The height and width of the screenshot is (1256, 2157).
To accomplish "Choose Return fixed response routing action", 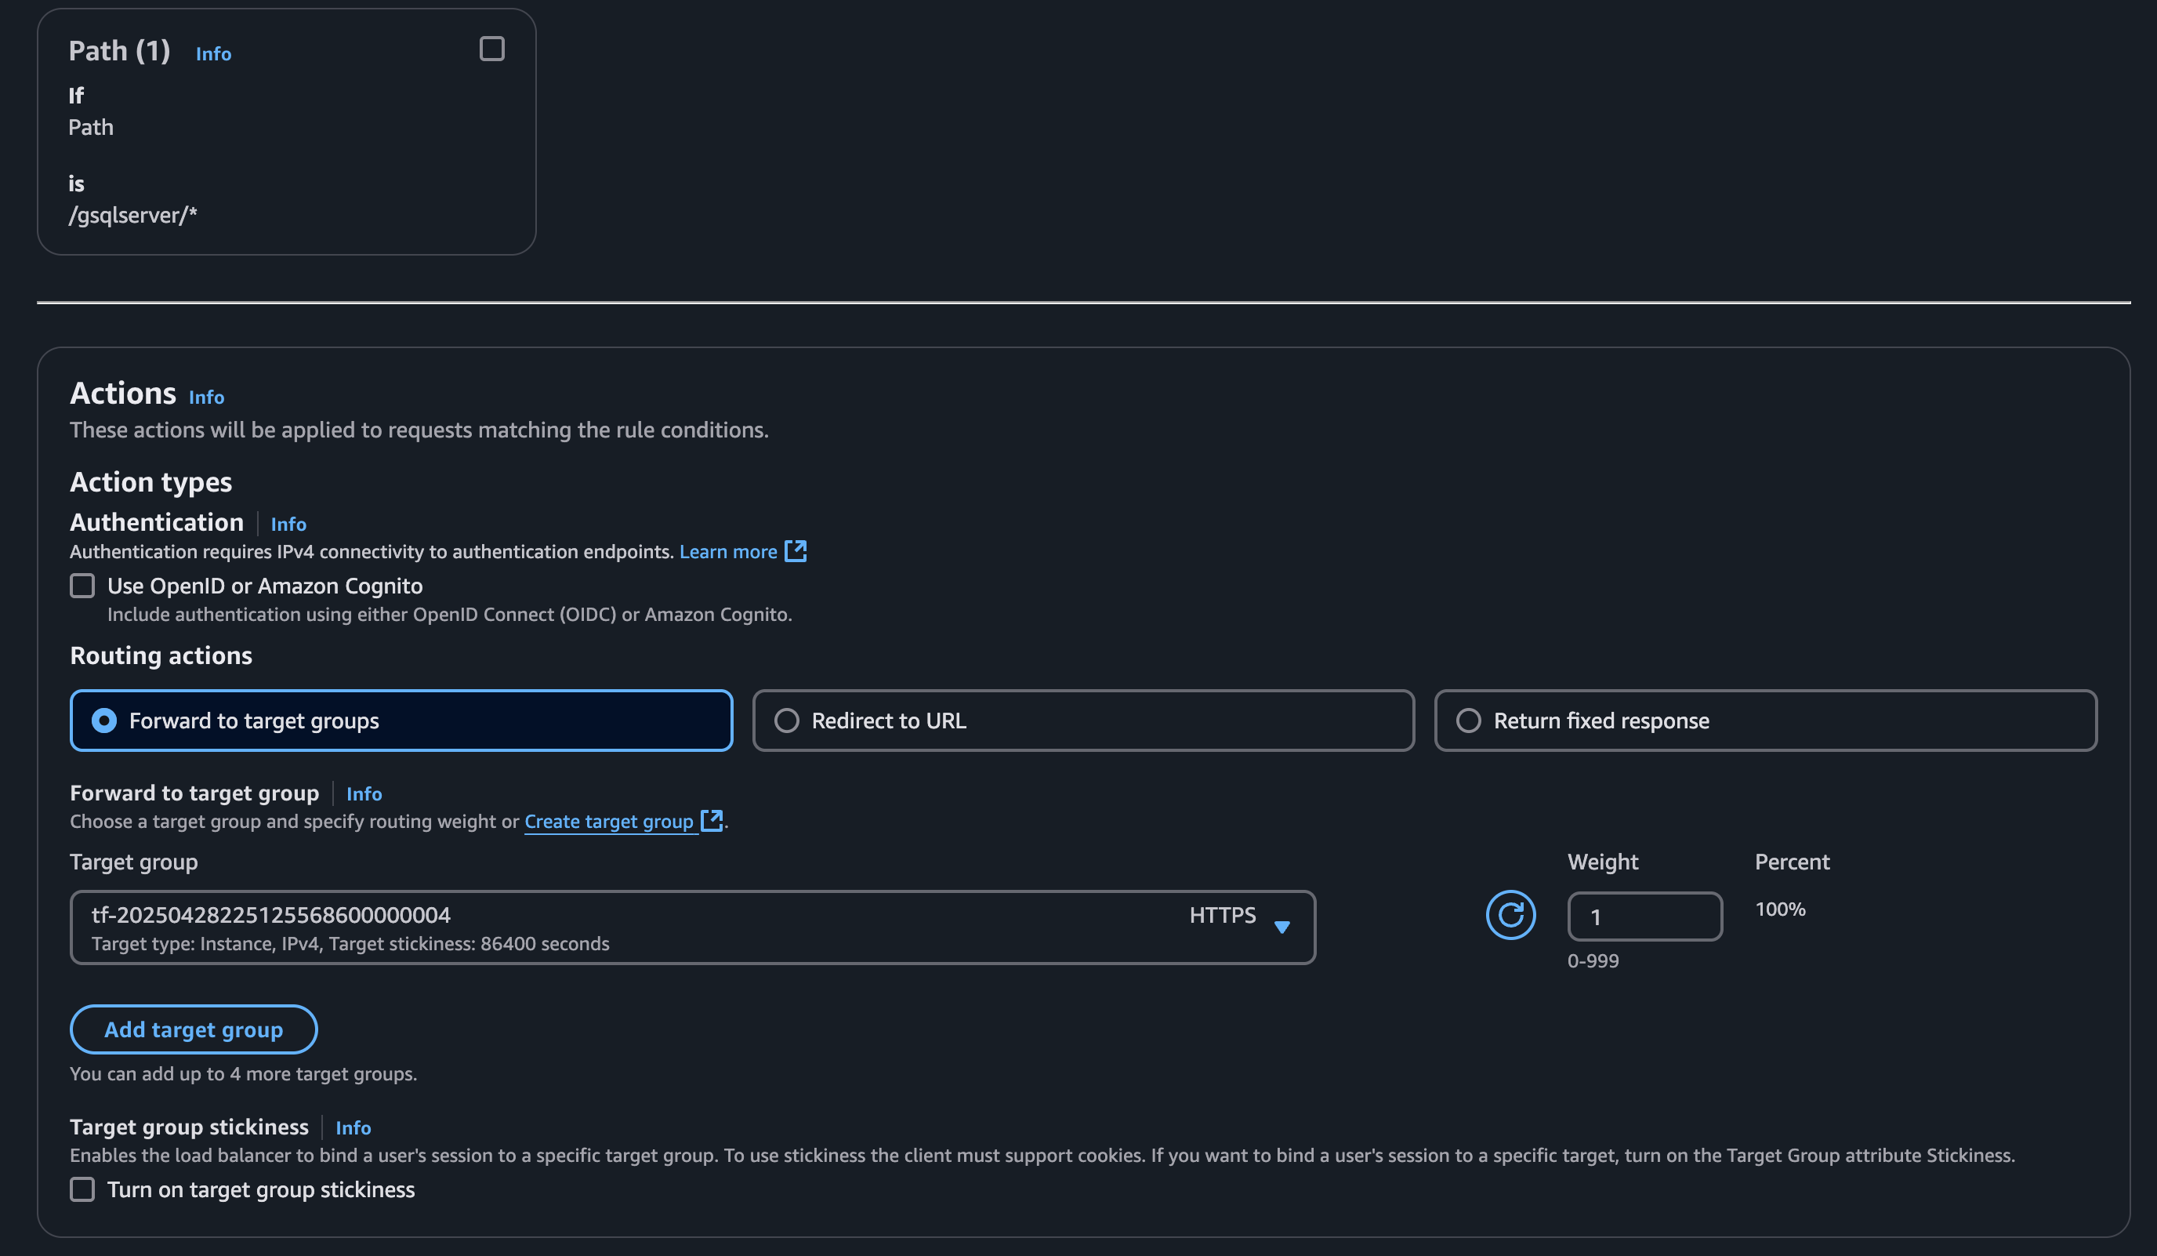I will click(1469, 721).
